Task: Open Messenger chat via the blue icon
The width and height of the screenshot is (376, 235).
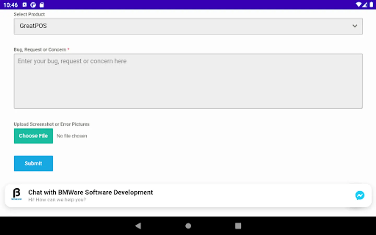Action: [x=360, y=195]
